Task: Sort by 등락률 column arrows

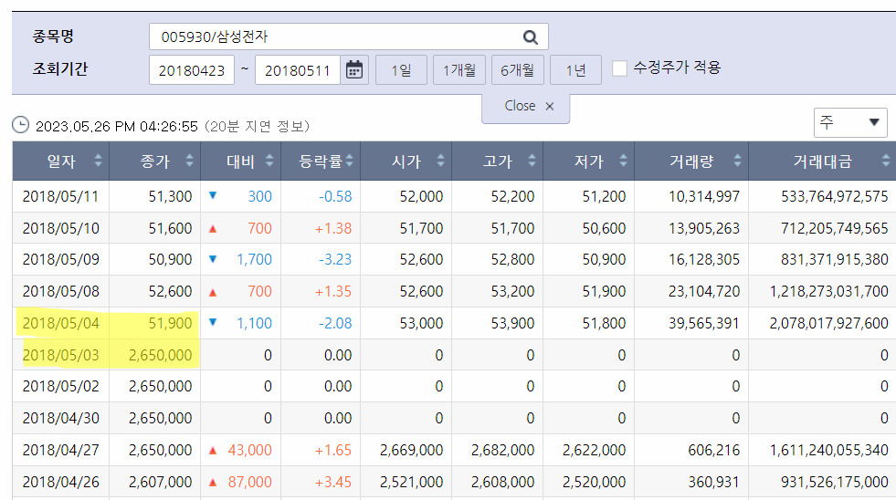Action: 350,161
